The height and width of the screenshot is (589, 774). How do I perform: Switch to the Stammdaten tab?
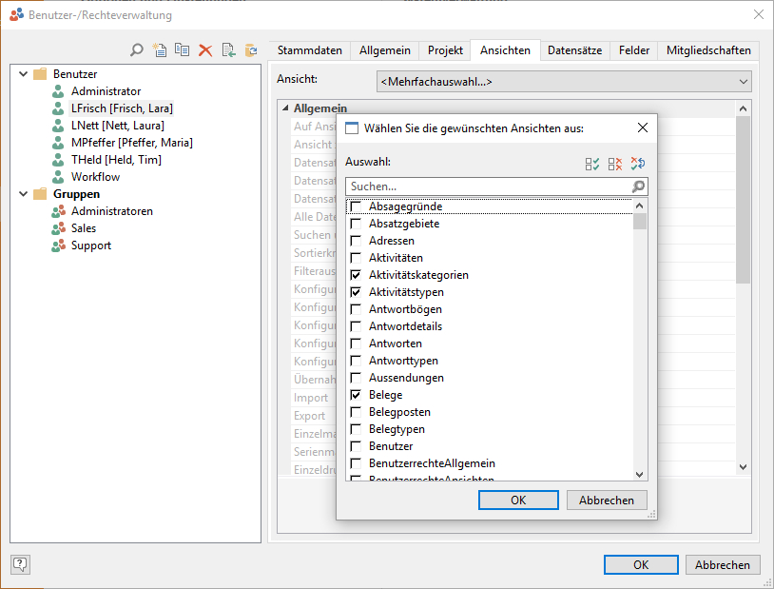[309, 50]
